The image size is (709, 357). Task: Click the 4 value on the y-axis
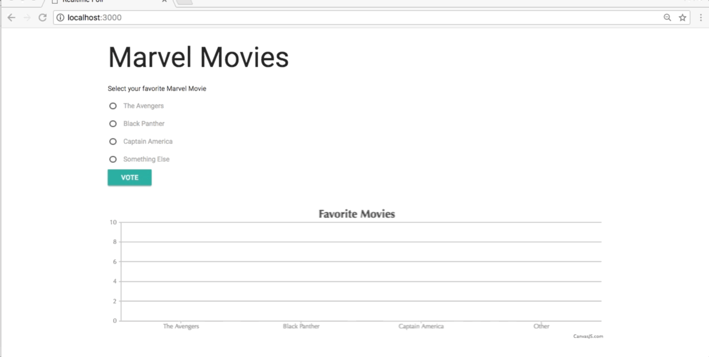(115, 281)
